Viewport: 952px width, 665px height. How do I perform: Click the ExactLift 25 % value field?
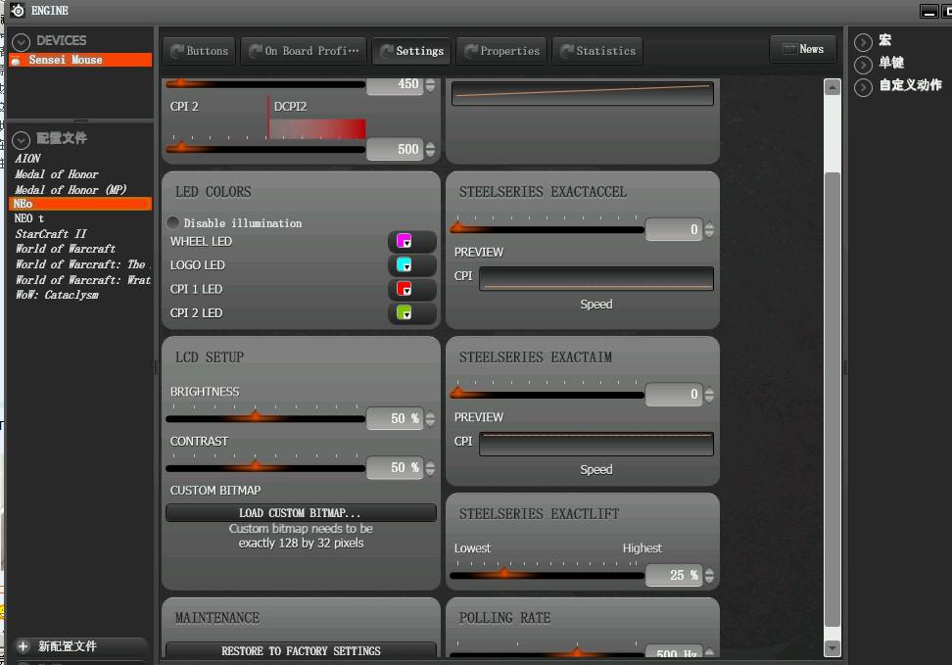(x=674, y=575)
